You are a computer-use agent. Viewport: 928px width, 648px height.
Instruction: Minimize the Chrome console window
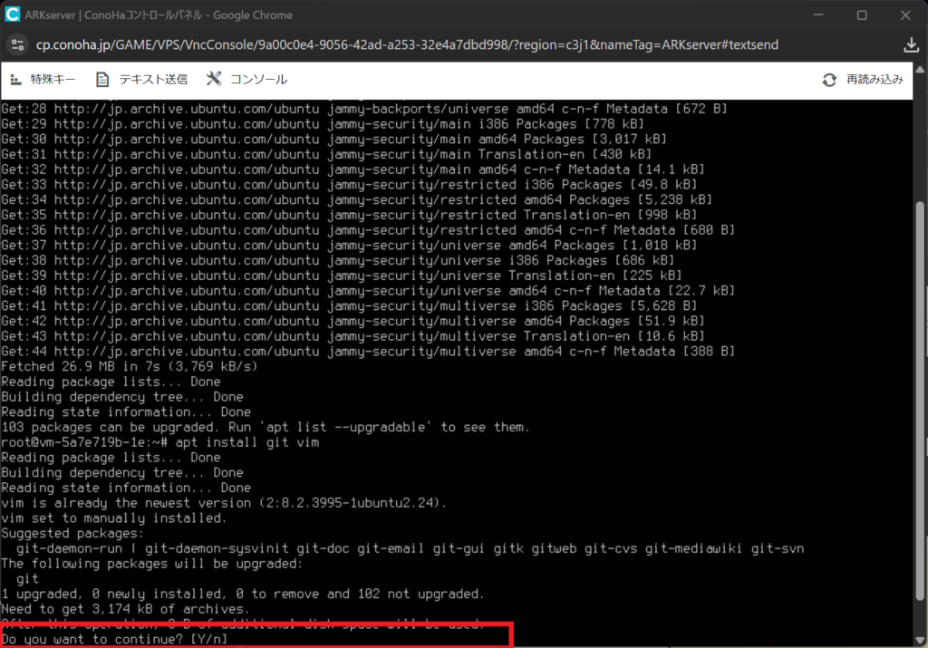tap(820, 15)
